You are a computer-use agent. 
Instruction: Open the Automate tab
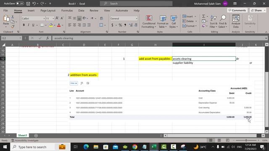coord(121,10)
